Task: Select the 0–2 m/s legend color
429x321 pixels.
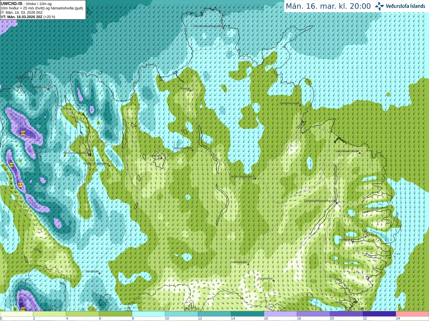Action: 16,314
